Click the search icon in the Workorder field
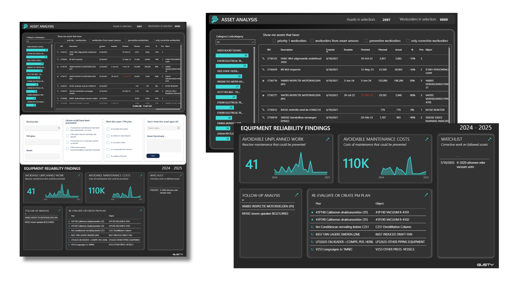This screenshot has width=510, height=287. coord(59,128)
